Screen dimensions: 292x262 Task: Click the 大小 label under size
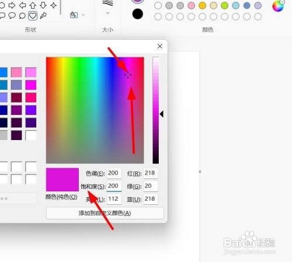pos(107,30)
